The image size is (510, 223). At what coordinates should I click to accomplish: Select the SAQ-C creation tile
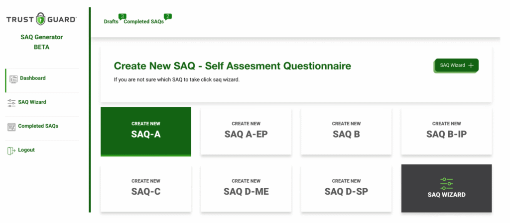coord(145,188)
